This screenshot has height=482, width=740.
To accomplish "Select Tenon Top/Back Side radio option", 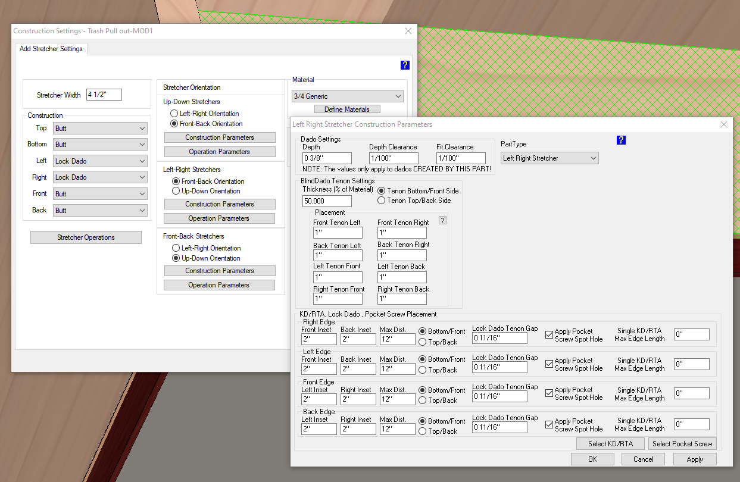I will 382,201.
